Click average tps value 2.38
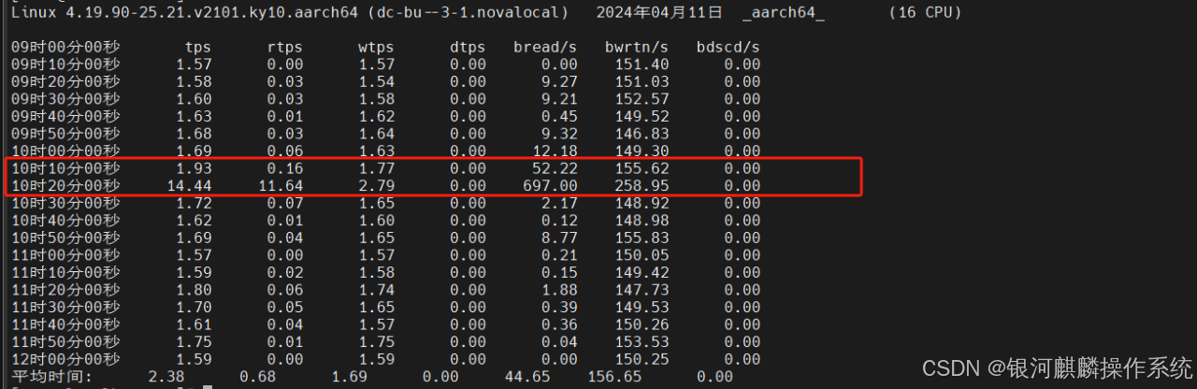Screen dimensions: 1197x389 click(166, 376)
